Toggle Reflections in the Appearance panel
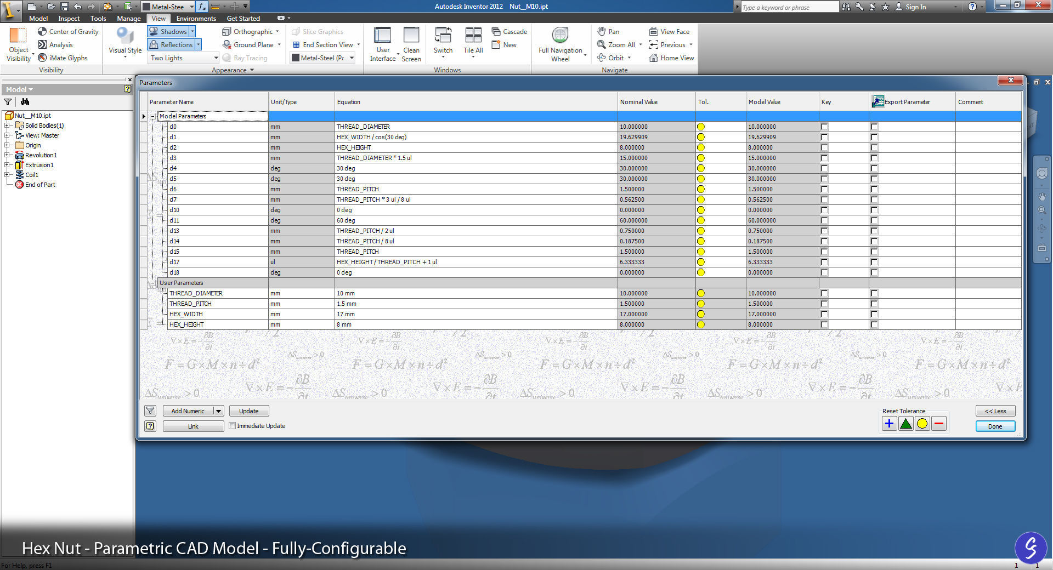Screen dimensions: 1053x570 (x=171, y=45)
